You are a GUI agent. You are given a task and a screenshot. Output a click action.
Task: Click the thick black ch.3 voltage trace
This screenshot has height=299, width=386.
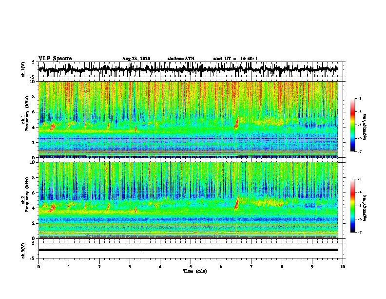(188, 250)
